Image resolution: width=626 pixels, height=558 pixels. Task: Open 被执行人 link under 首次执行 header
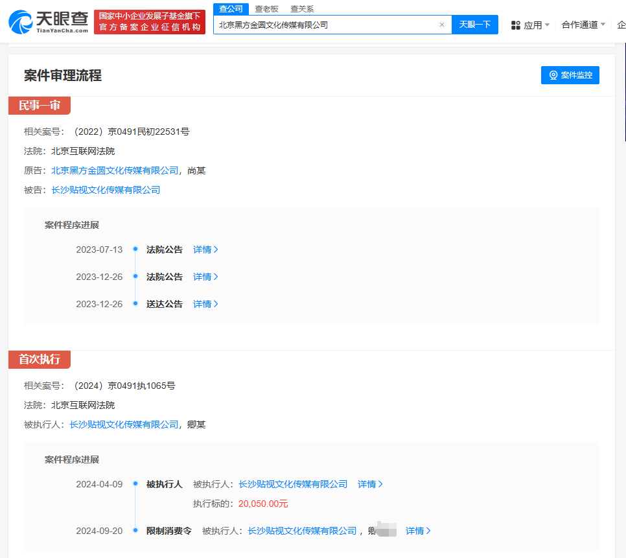click(x=124, y=424)
